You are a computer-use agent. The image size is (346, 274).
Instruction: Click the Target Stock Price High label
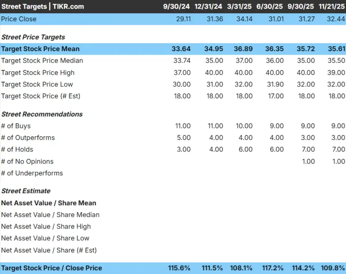[x=38, y=73]
